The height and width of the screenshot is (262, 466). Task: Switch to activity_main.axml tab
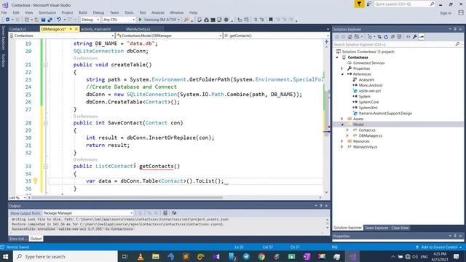point(95,29)
